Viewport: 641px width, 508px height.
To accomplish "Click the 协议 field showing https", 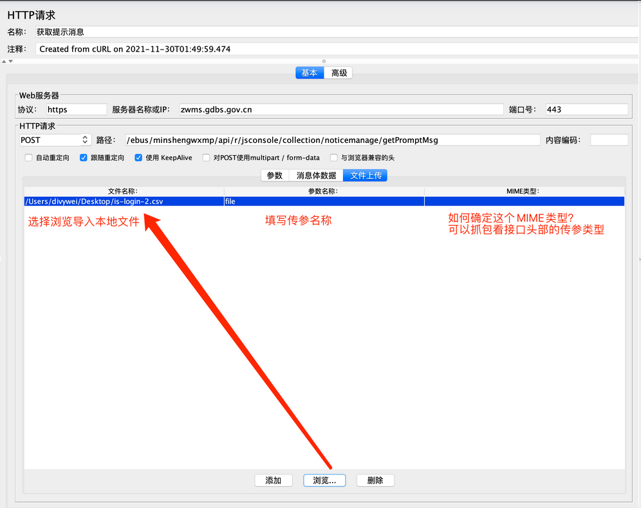I will coord(76,109).
